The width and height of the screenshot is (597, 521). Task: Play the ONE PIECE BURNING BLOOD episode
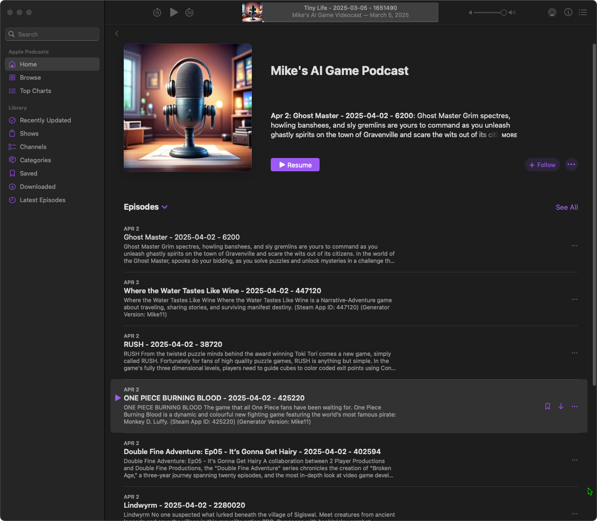pyautogui.click(x=118, y=398)
